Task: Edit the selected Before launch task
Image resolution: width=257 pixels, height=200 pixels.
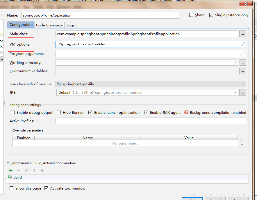Action: point(26,170)
